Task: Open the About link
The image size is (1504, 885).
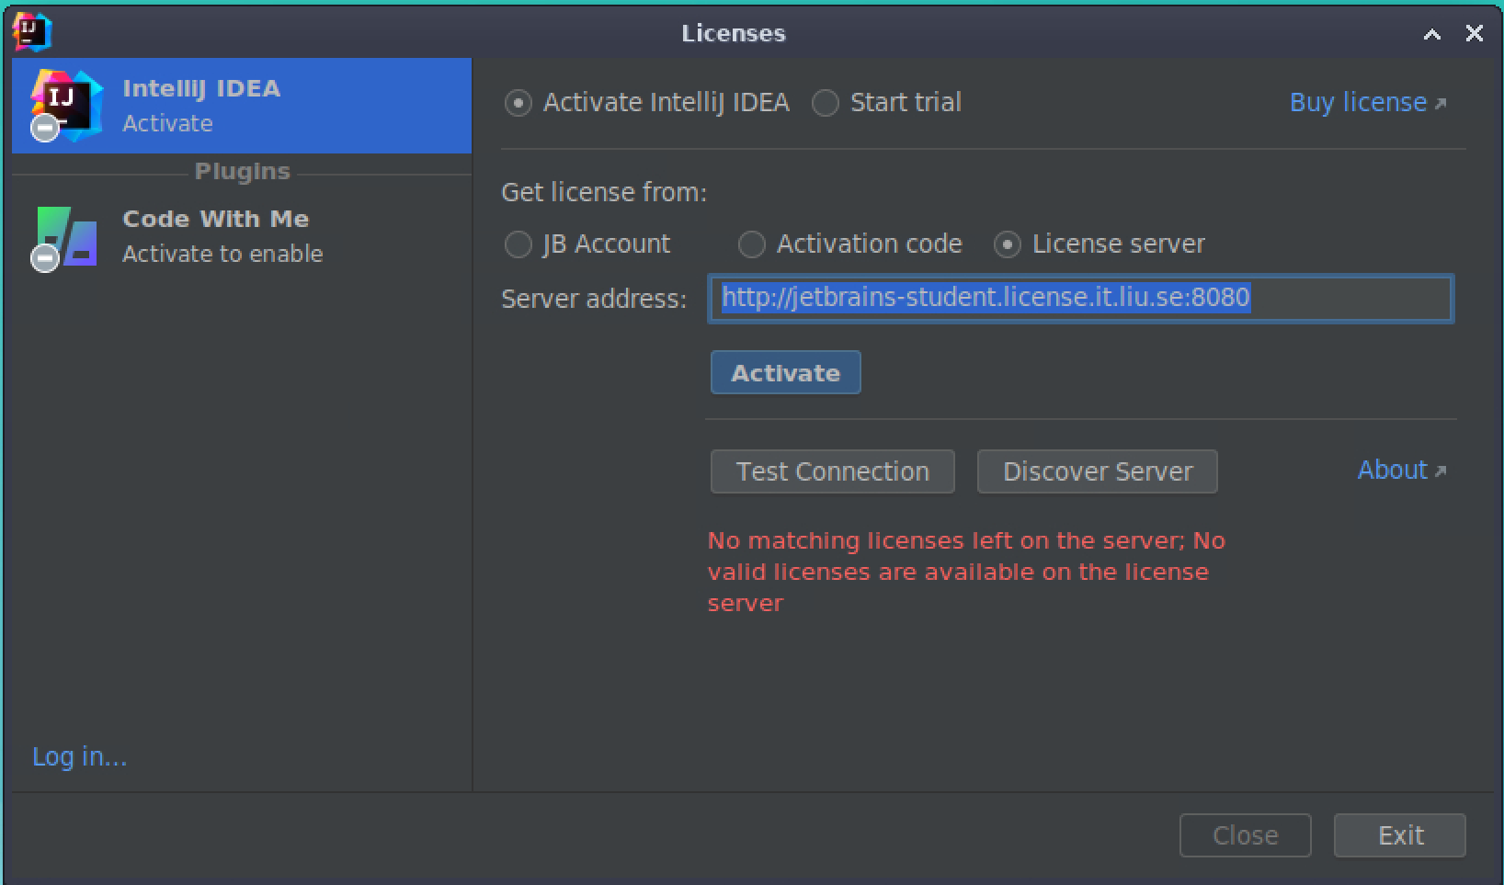Action: [1401, 470]
